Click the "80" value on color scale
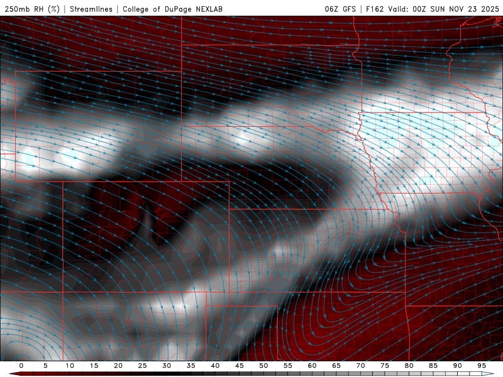The width and height of the screenshot is (503, 377). [409, 366]
